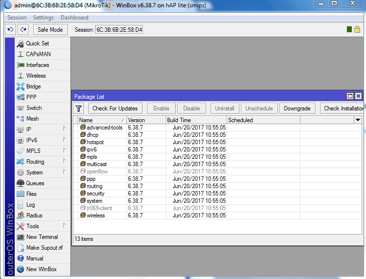Image resolution: width=366 pixels, height=279 pixels.
Task: Open the Log sidebar entry
Action: click(x=43, y=205)
